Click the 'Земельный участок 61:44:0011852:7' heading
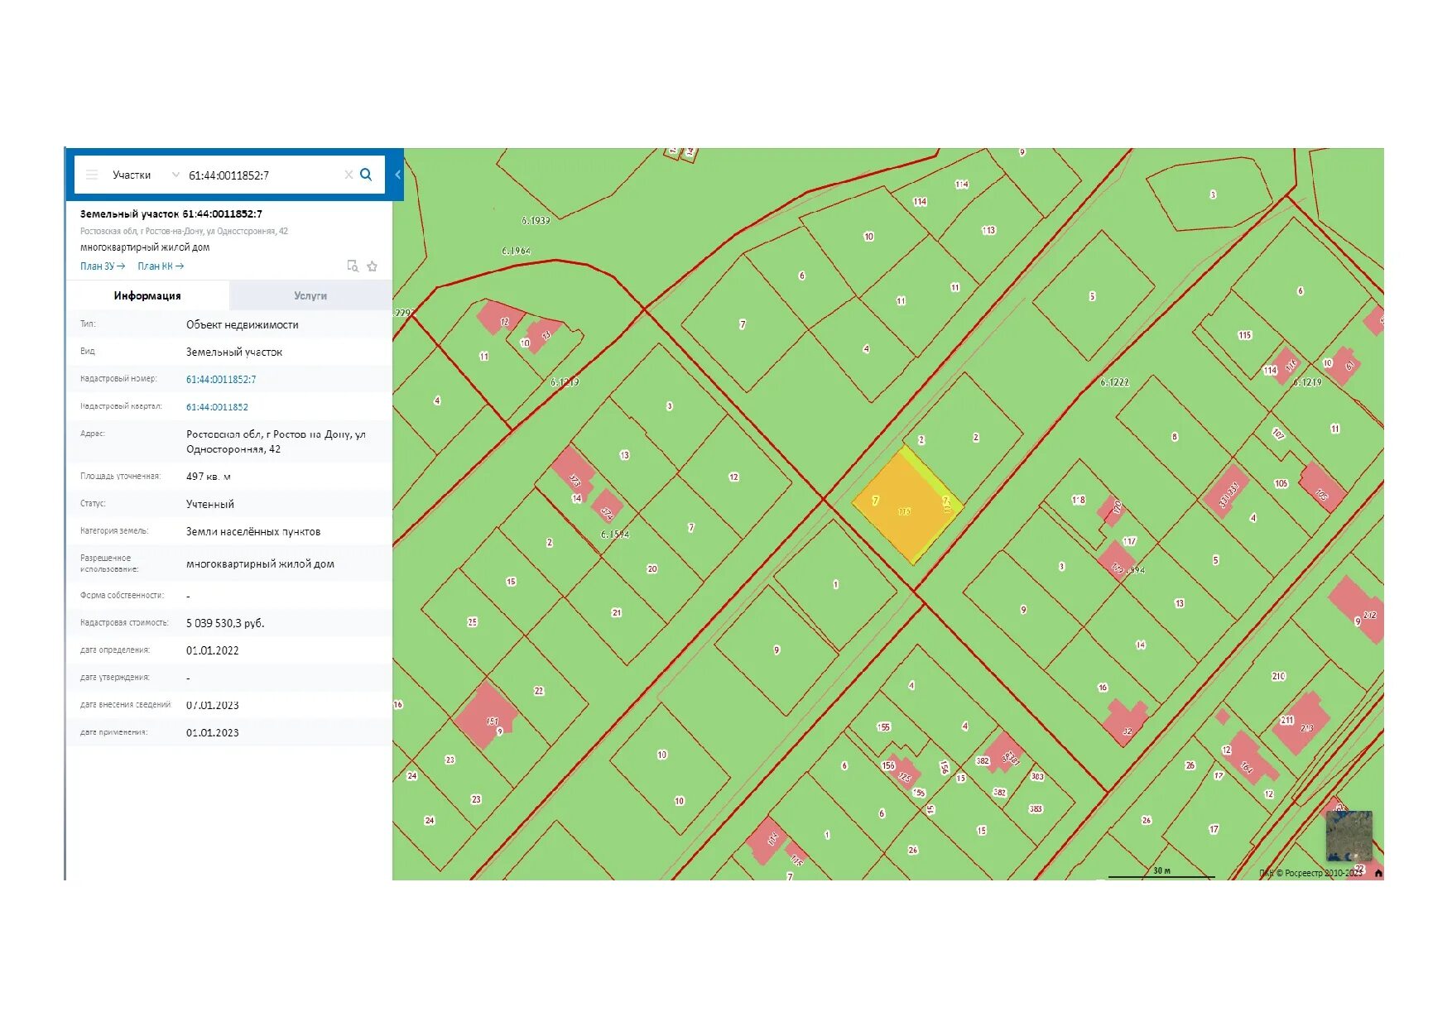This screenshot has width=1452, height=1026. [171, 213]
